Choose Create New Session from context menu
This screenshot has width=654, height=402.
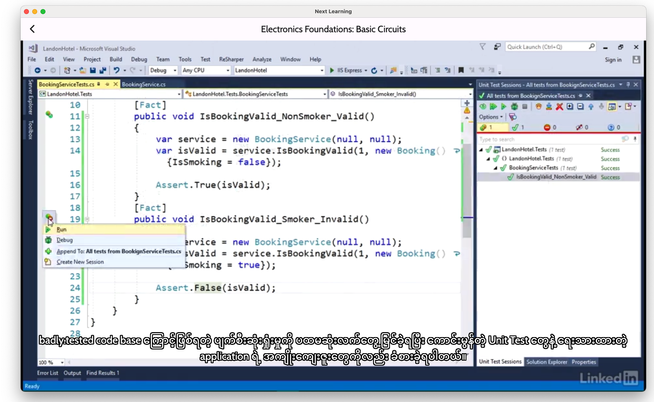[80, 262]
